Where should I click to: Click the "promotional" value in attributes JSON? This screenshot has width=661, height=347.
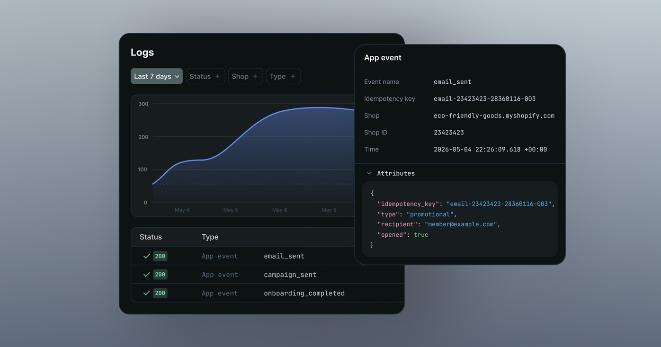point(430,214)
